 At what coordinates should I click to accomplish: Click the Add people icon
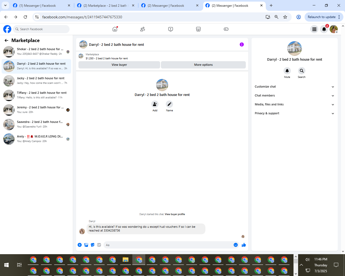pos(155,104)
